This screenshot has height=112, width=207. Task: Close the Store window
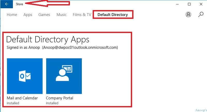point(201,4)
